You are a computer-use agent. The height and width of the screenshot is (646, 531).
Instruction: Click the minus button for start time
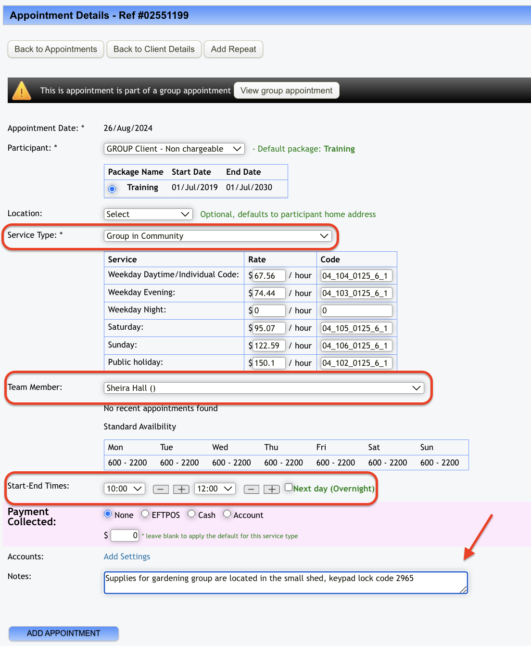click(161, 489)
